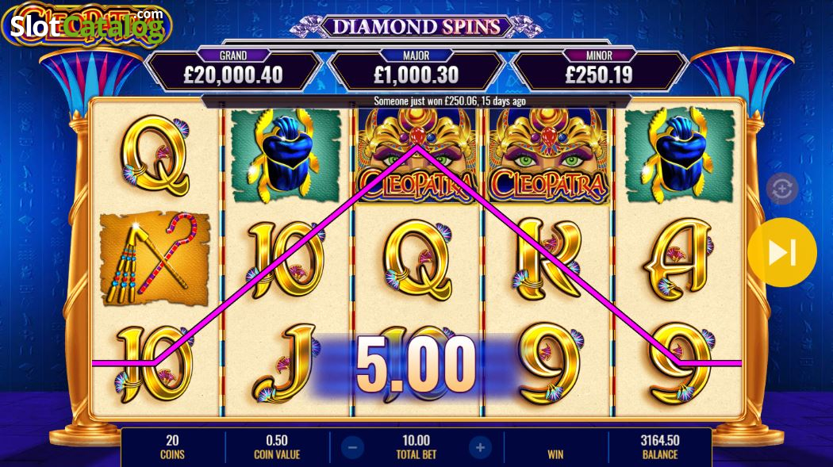
Task: Select the Grand jackpot £20,000.40 panel
Action: pos(233,70)
